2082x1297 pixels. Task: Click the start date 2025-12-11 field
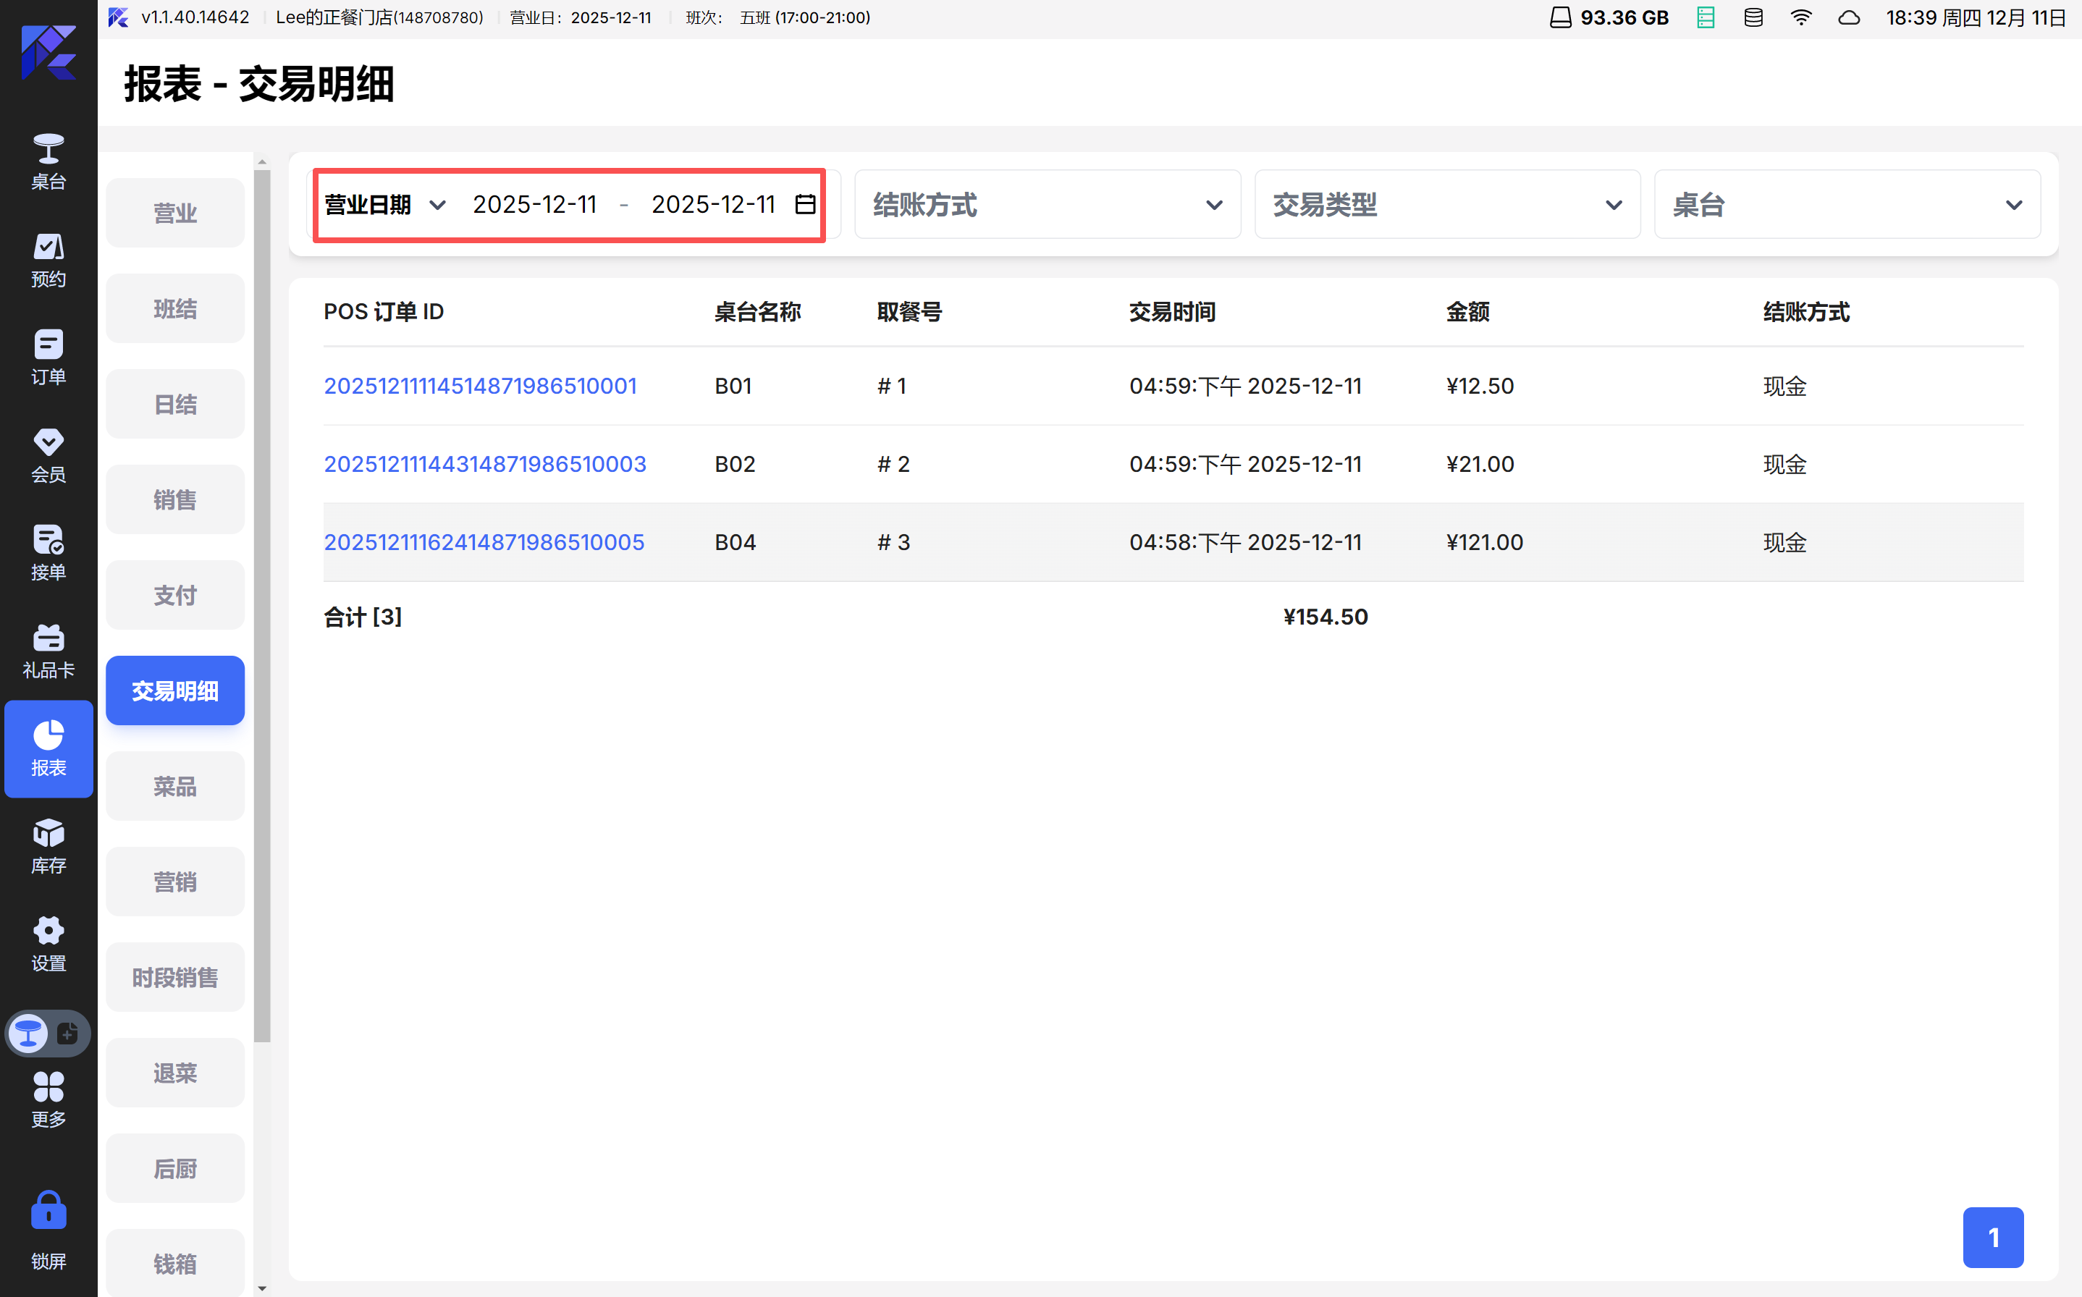tap(534, 204)
